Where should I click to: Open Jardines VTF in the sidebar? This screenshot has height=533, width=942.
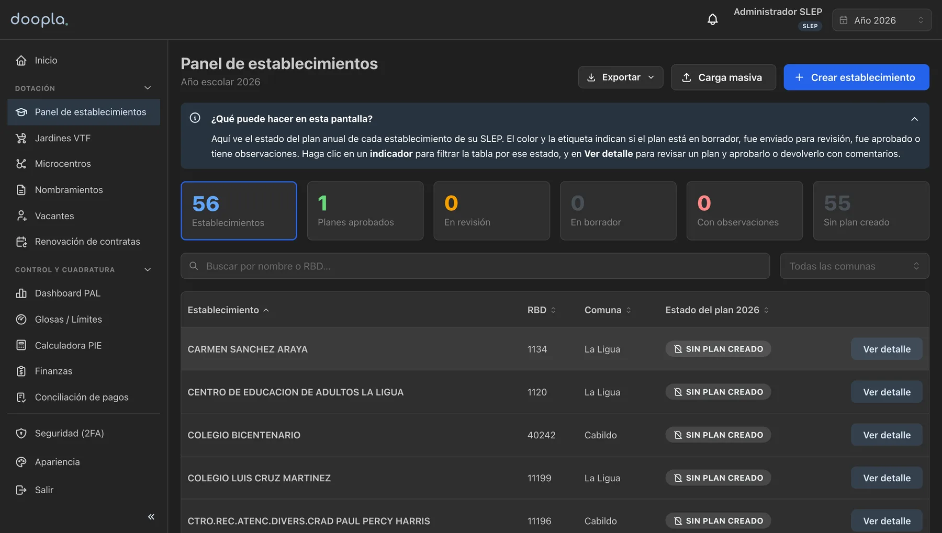tap(84, 138)
